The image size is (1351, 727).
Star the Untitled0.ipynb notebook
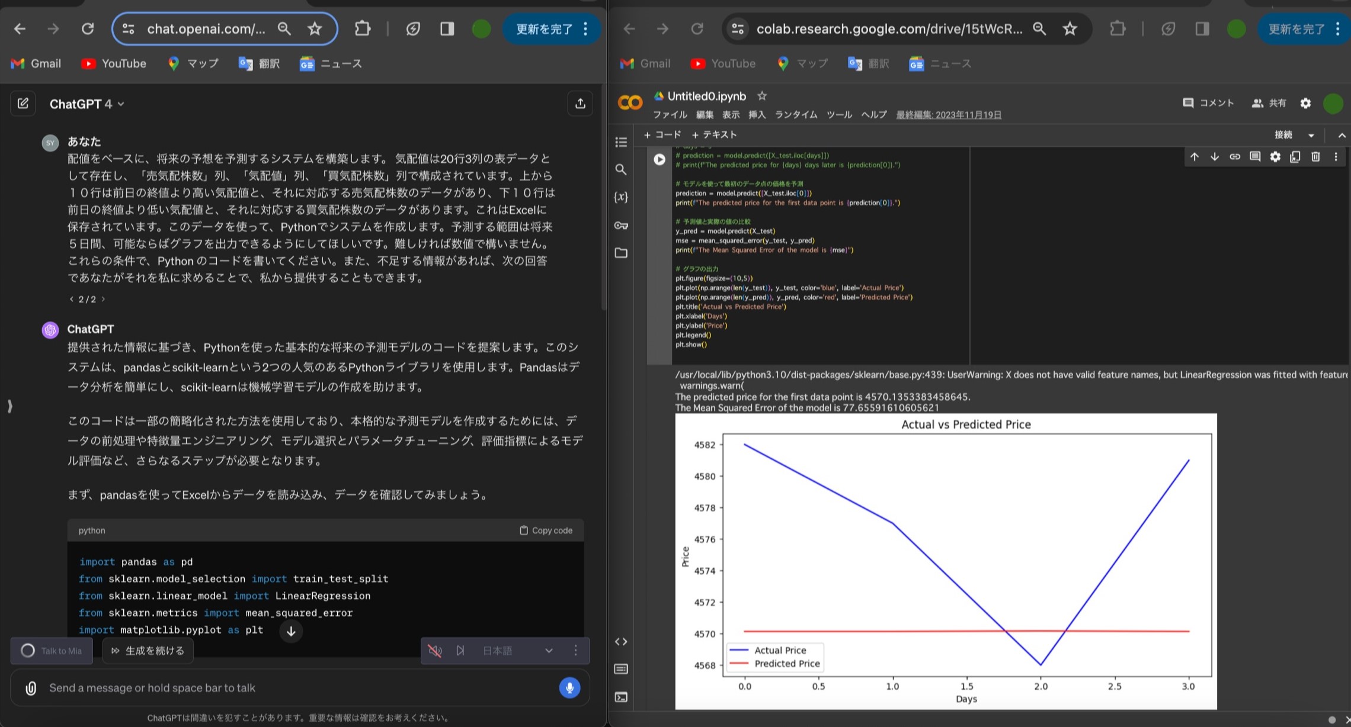[762, 96]
